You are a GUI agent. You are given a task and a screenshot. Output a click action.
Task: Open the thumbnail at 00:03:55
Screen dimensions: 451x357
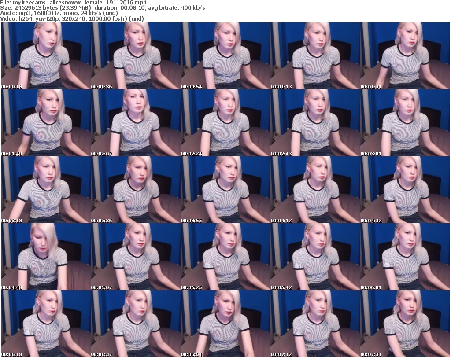(x=225, y=190)
